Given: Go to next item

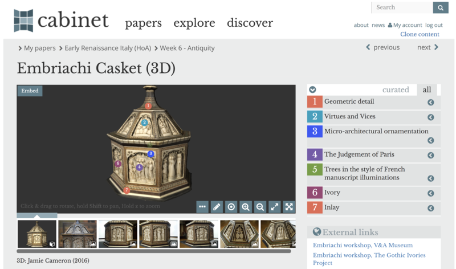Looking at the screenshot, I should point(427,47).
